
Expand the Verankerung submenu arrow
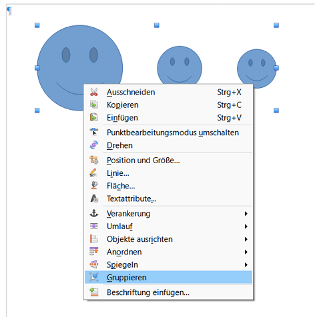[x=246, y=214]
